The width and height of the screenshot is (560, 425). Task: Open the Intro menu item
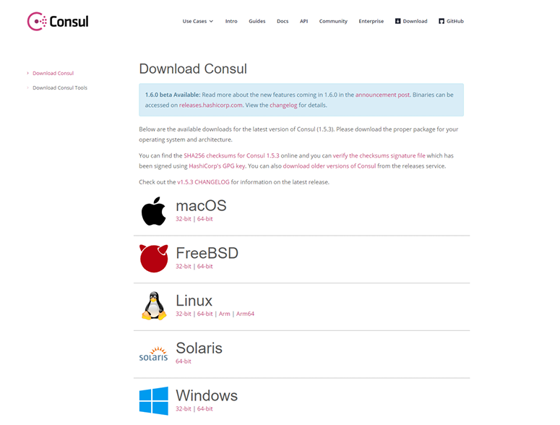(231, 22)
